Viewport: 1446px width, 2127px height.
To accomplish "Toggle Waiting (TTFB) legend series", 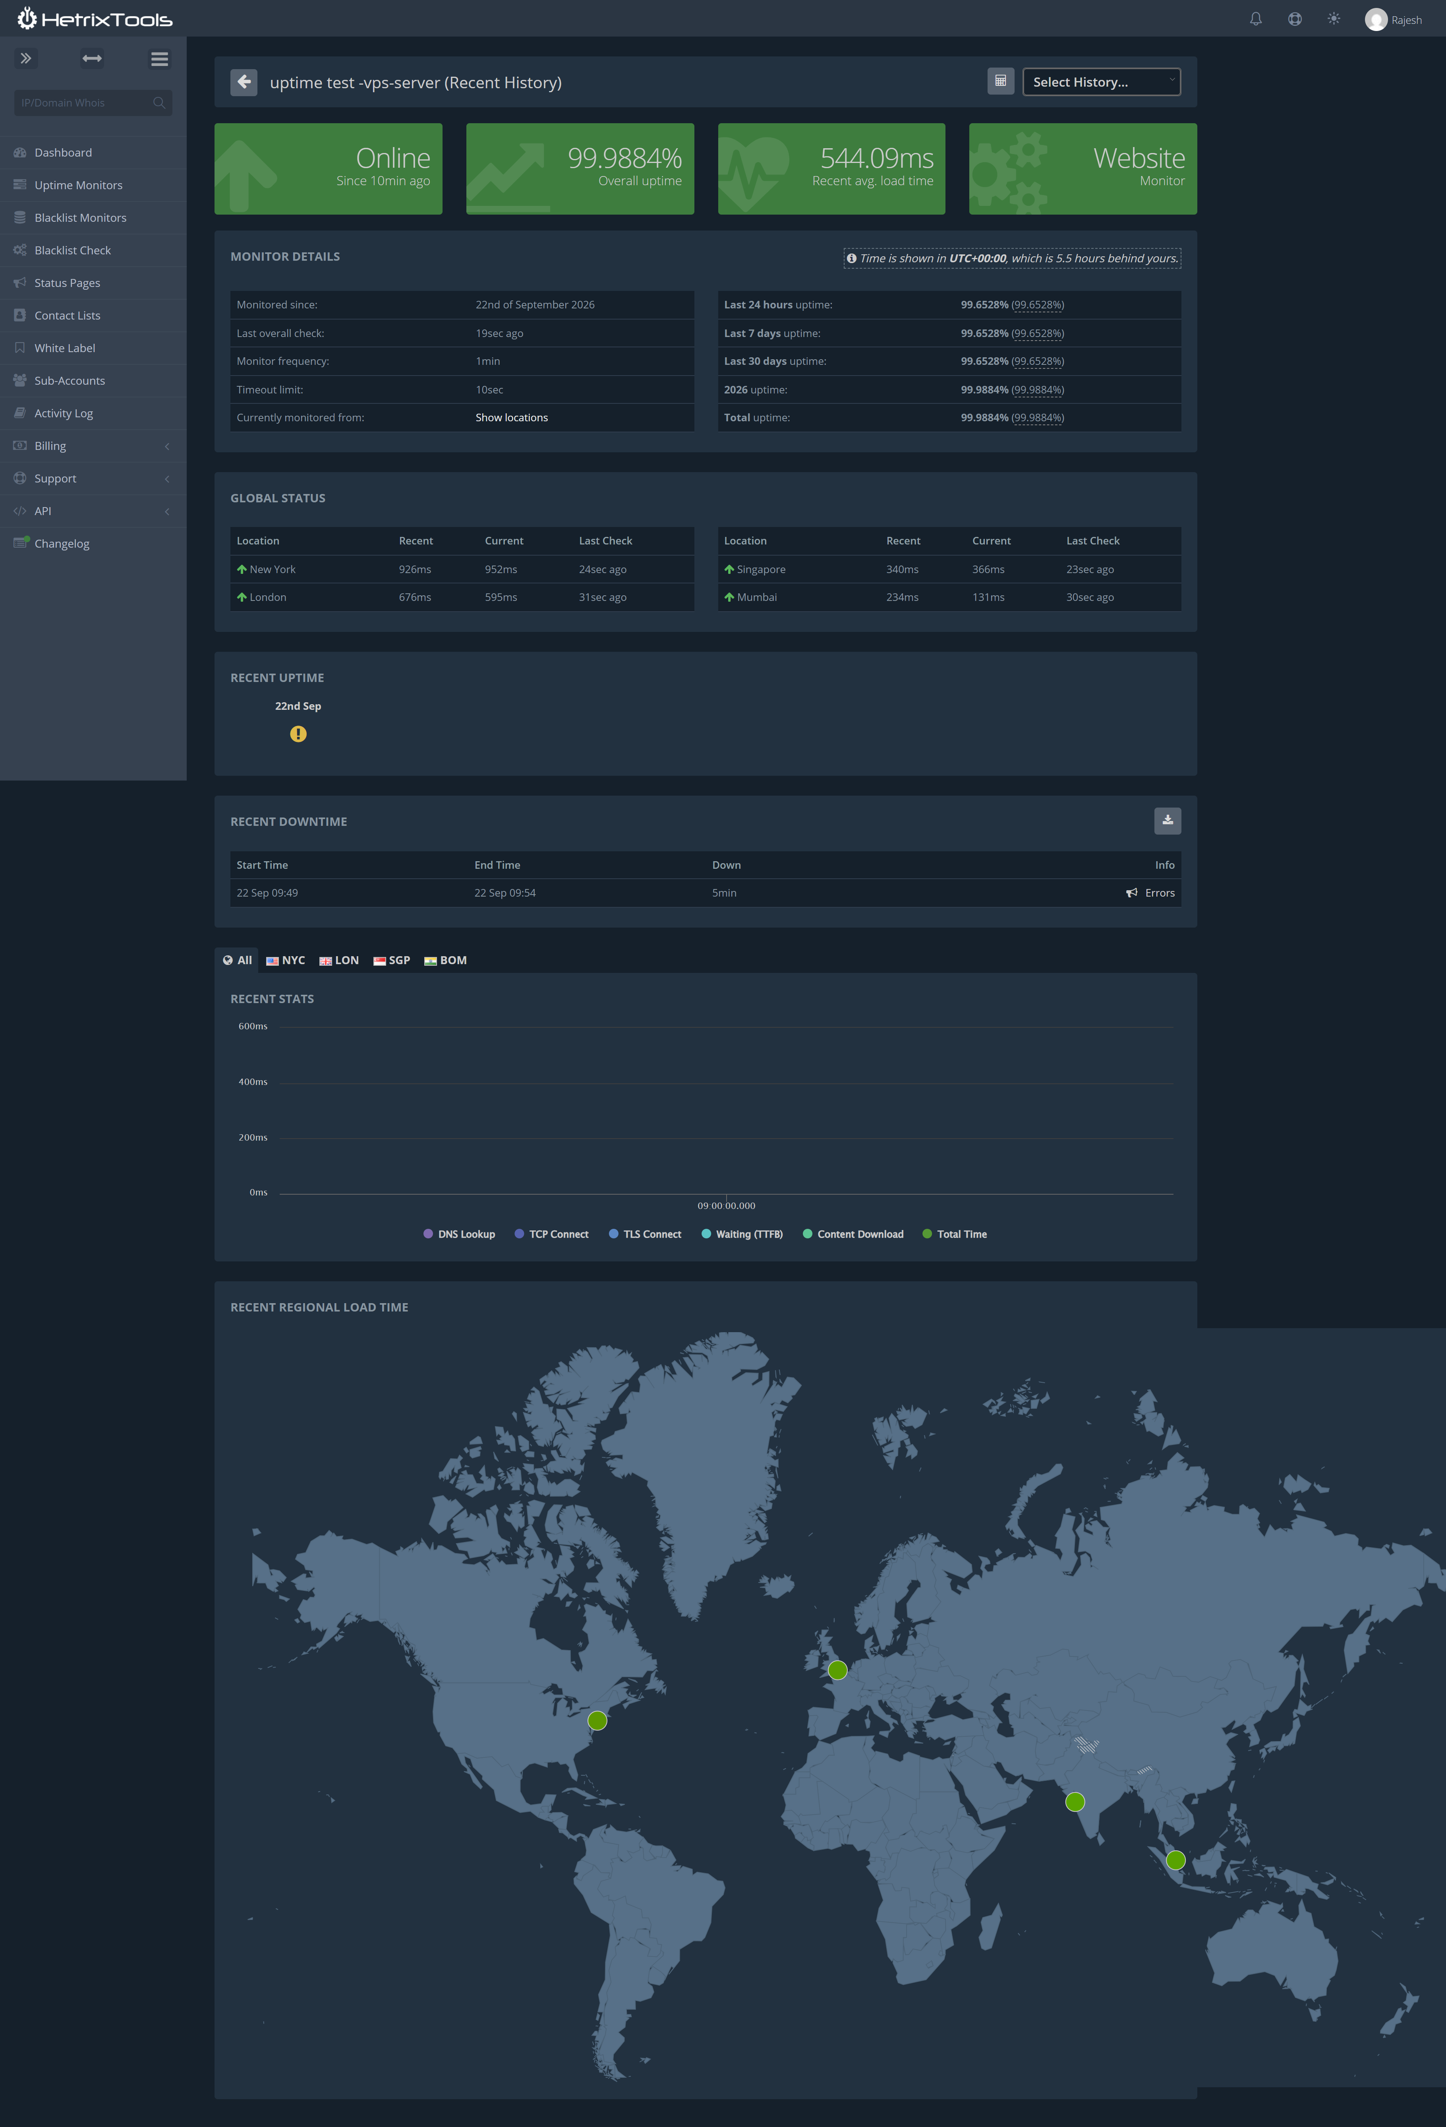I will (742, 1235).
